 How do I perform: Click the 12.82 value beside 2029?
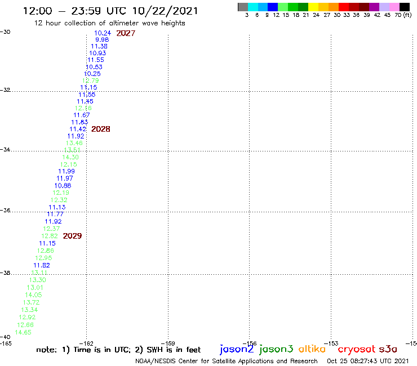point(50,236)
